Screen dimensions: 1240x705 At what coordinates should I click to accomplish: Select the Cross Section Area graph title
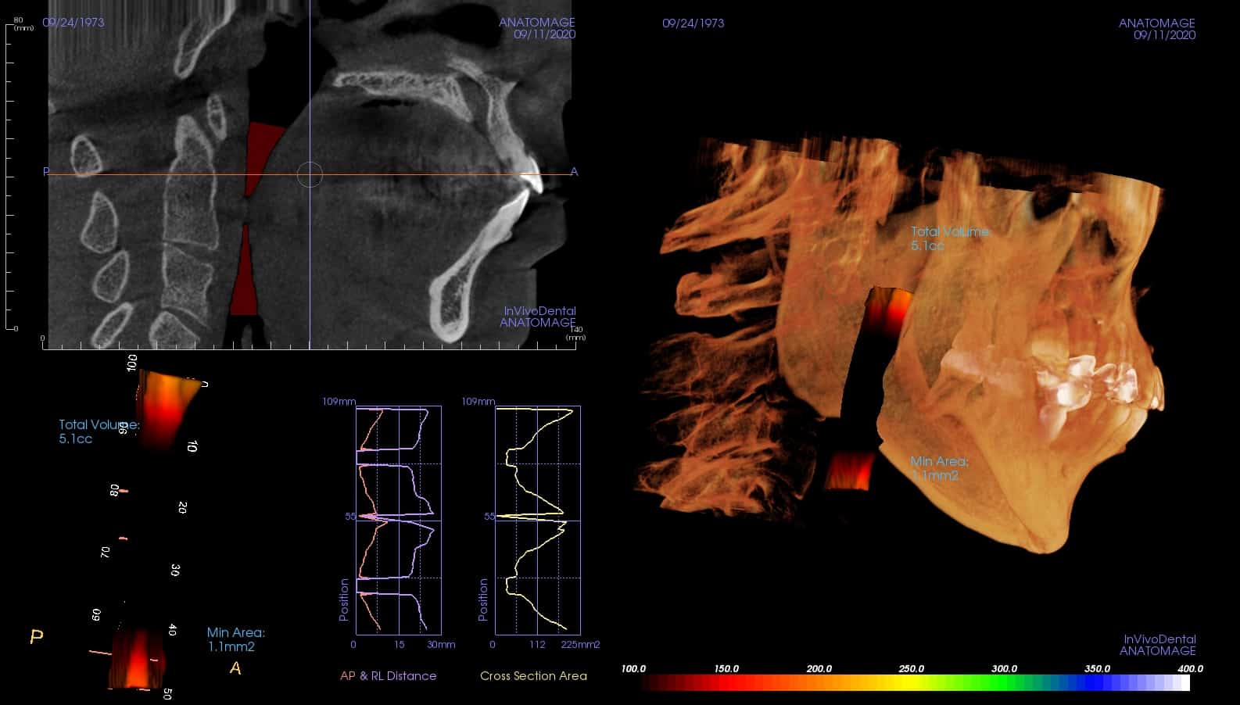click(x=533, y=676)
